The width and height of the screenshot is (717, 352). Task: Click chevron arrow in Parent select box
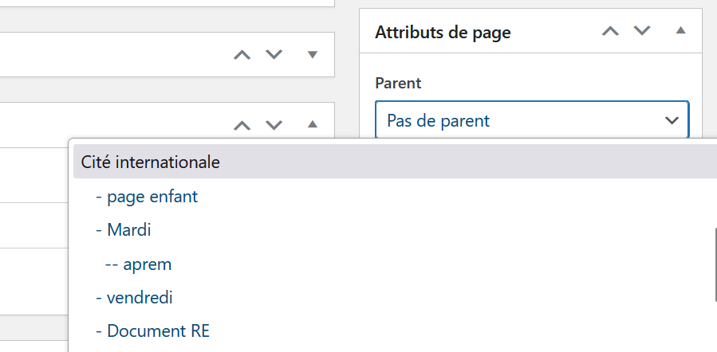[671, 120]
